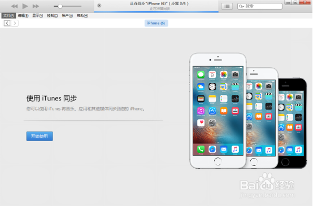The image size is (313, 206).
Task: Click the fast forward next track button
Action: (36, 6)
